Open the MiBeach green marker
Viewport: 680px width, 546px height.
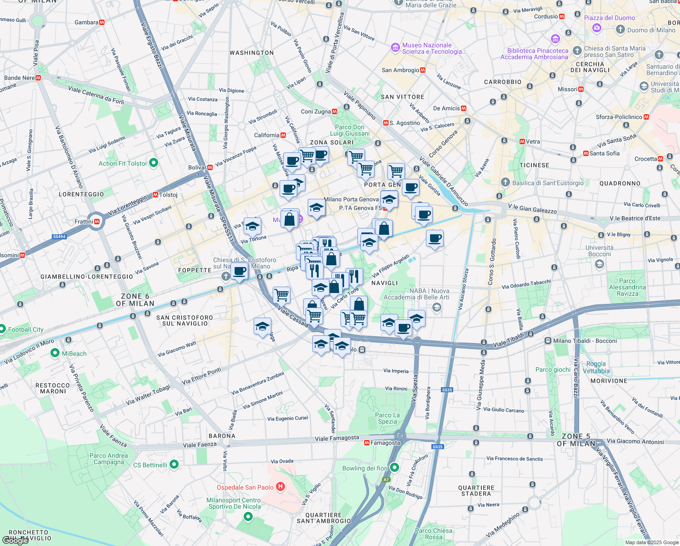click(55, 353)
